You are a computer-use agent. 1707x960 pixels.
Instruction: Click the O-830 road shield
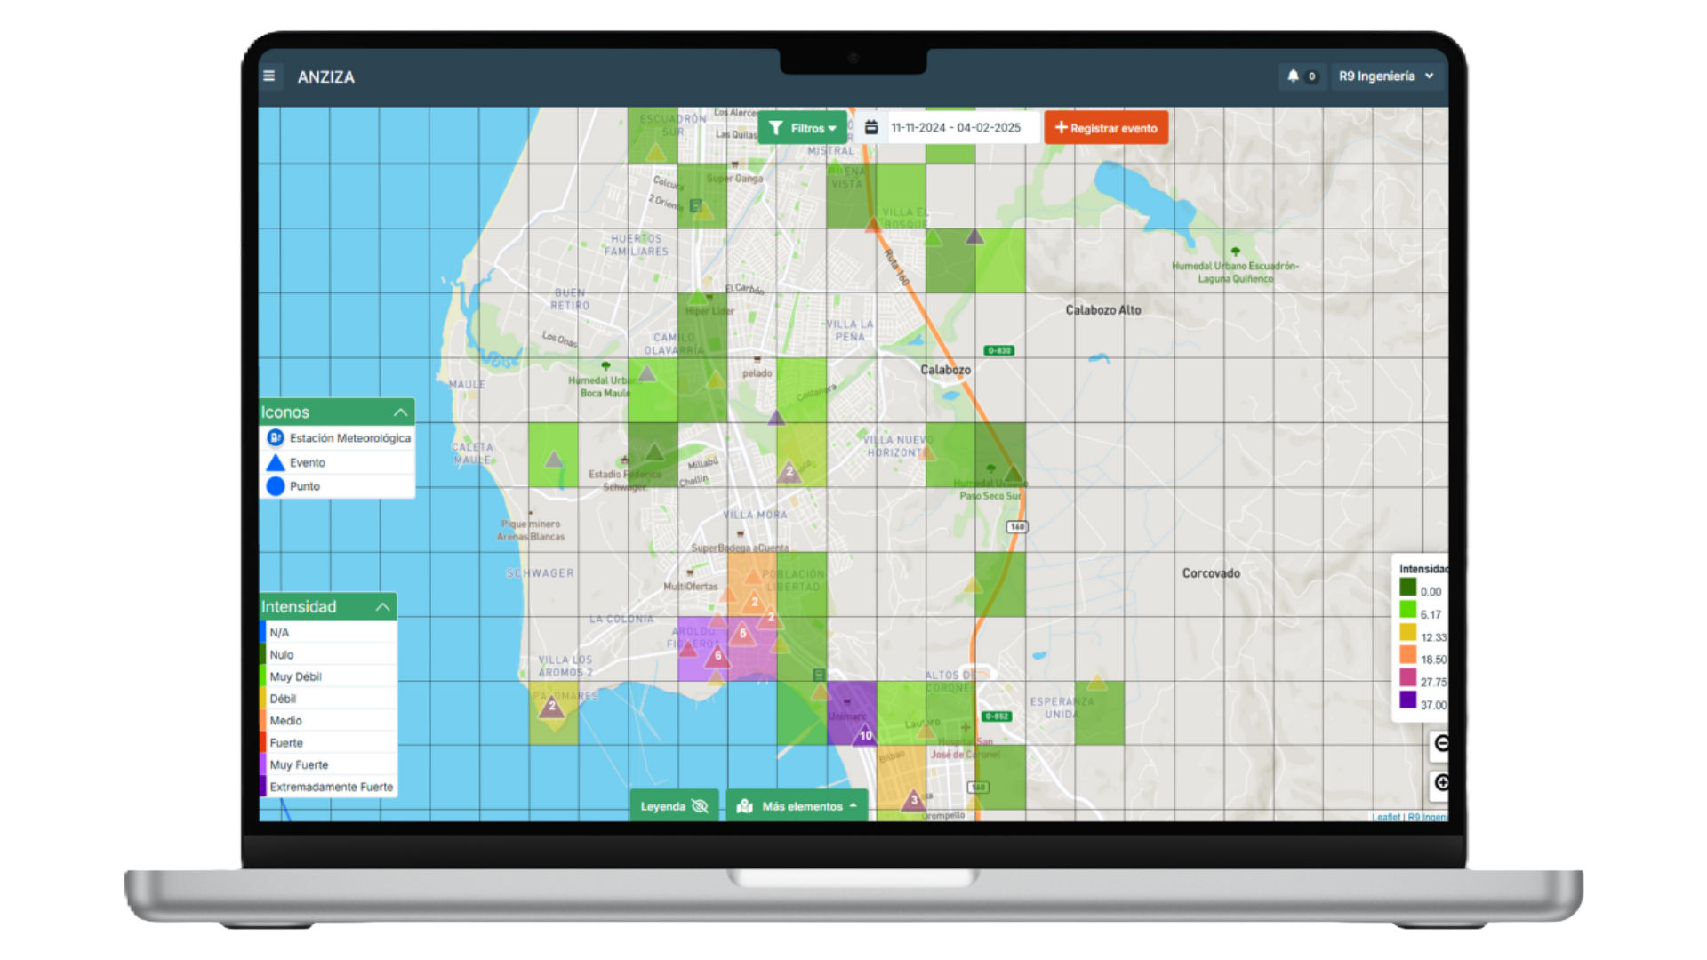[x=999, y=350]
